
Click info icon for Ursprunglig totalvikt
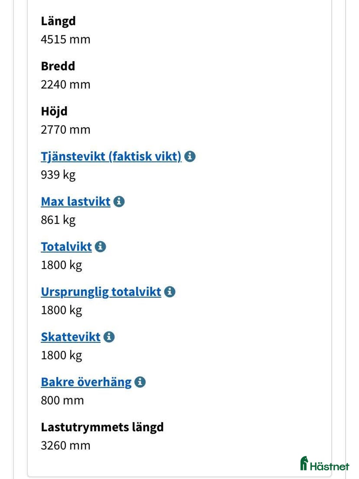coord(171,292)
